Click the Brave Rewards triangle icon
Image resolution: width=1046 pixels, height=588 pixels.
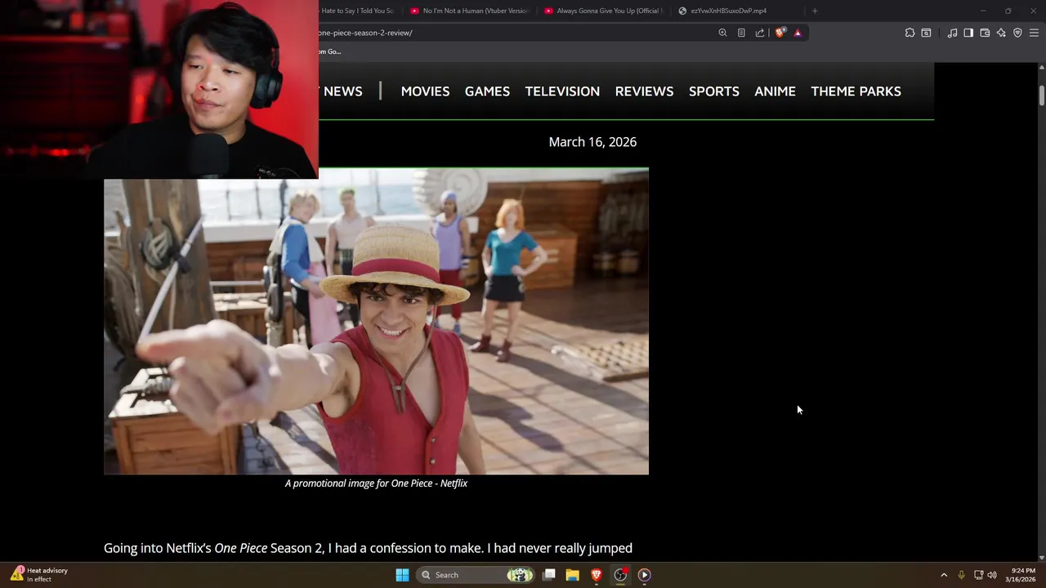click(798, 33)
